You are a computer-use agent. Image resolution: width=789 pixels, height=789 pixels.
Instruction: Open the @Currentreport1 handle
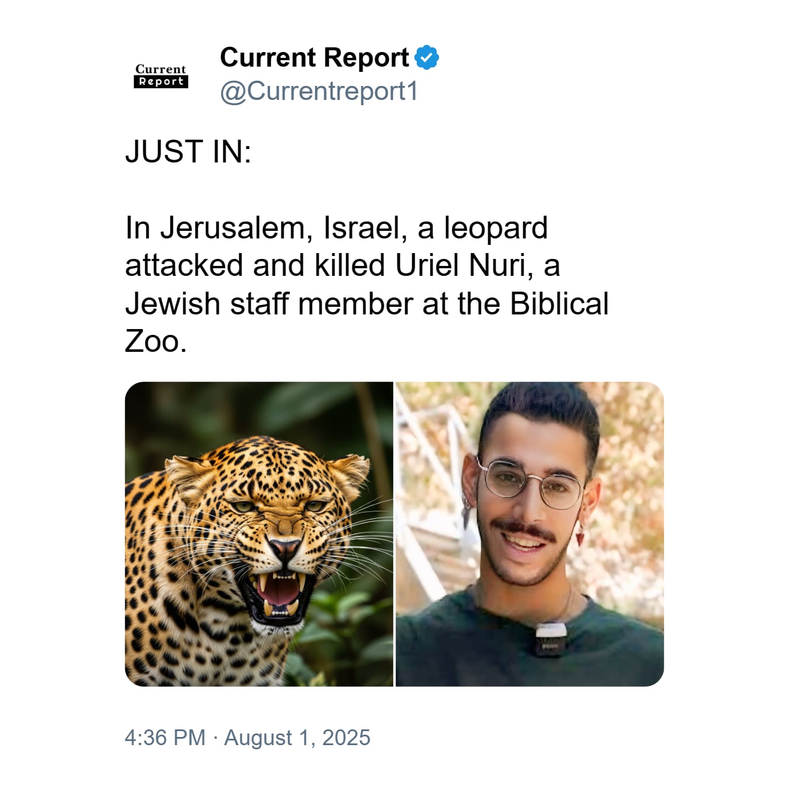click(319, 92)
